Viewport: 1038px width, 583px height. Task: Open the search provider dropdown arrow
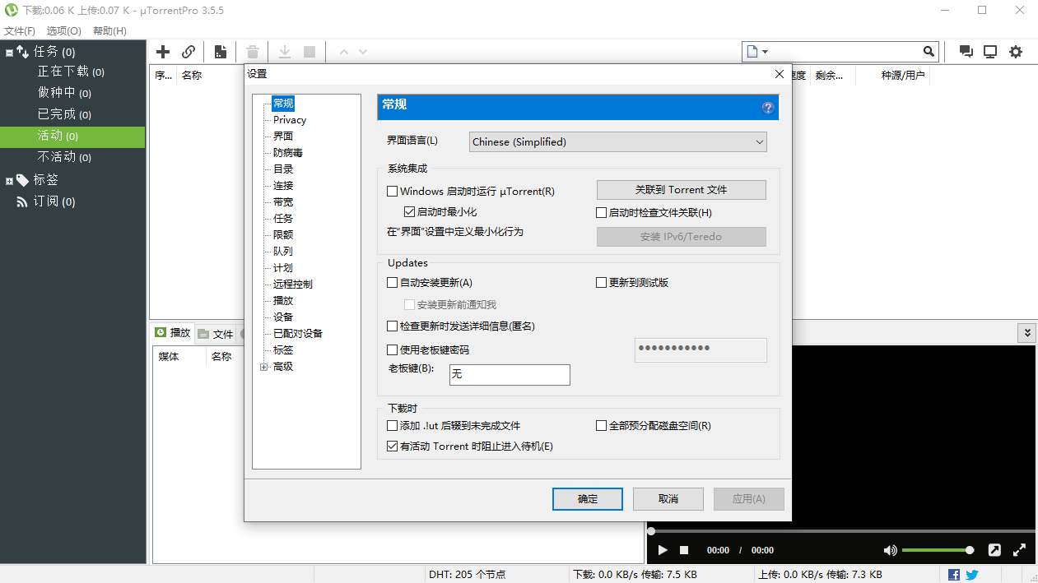point(766,51)
